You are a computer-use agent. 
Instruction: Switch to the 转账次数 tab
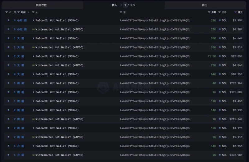pyautogui.click(x=41, y=5)
